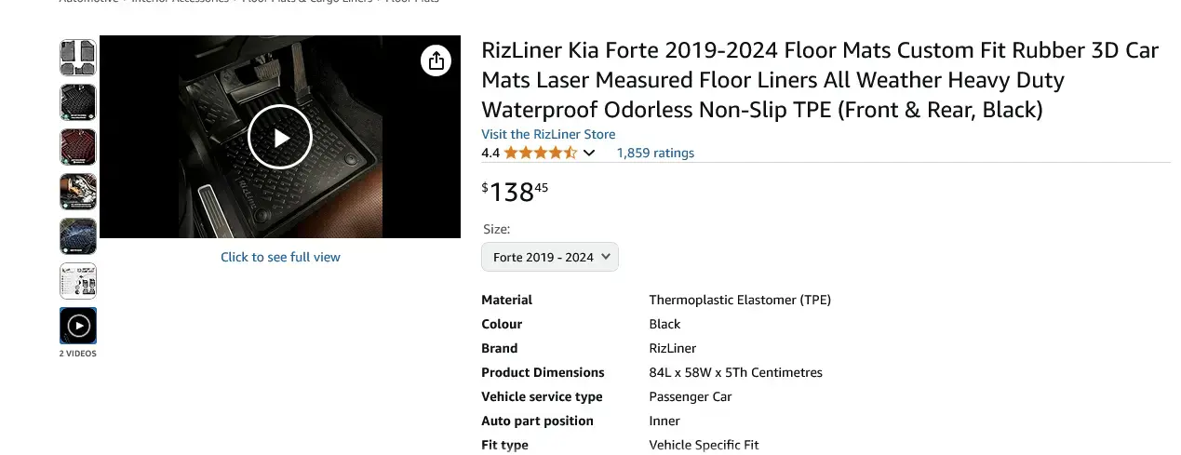1181x455 pixels.
Task: Click the 4.4 rating score
Action: [x=490, y=153]
